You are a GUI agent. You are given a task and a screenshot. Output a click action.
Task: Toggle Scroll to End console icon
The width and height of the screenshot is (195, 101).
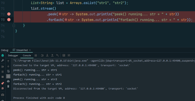pos(8,76)
